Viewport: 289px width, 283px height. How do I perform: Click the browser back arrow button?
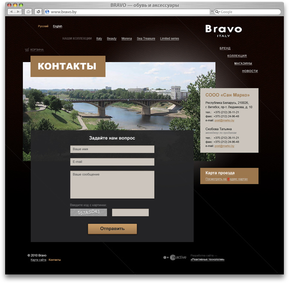tap(12, 12)
